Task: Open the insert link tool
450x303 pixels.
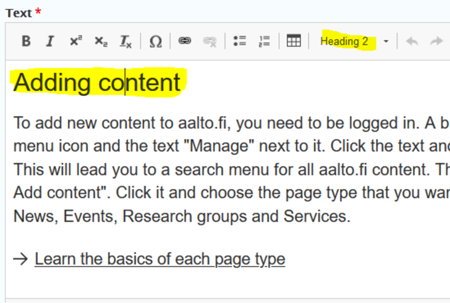Action: pyautogui.click(x=185, y=41)
